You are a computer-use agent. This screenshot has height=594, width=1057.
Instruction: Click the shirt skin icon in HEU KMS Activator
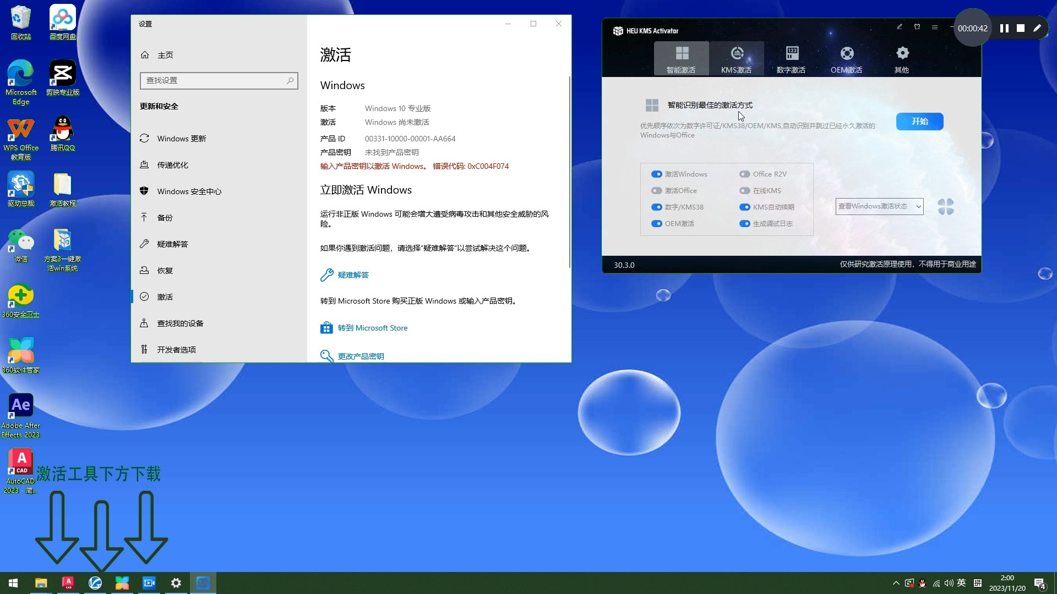(x=917, y=27)
